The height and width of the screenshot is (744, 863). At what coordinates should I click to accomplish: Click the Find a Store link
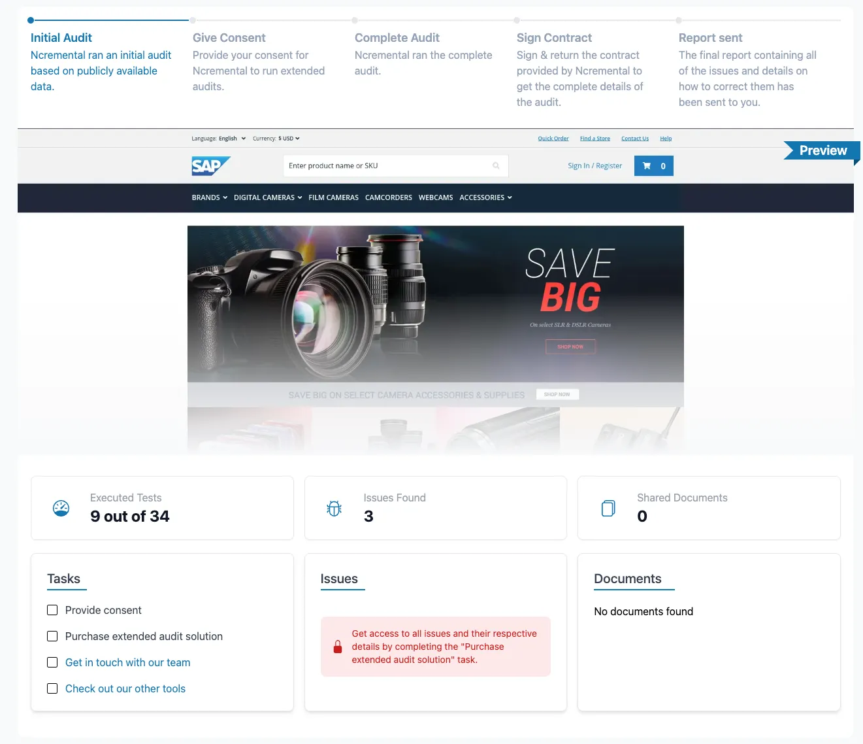click(x=595, y=139)
